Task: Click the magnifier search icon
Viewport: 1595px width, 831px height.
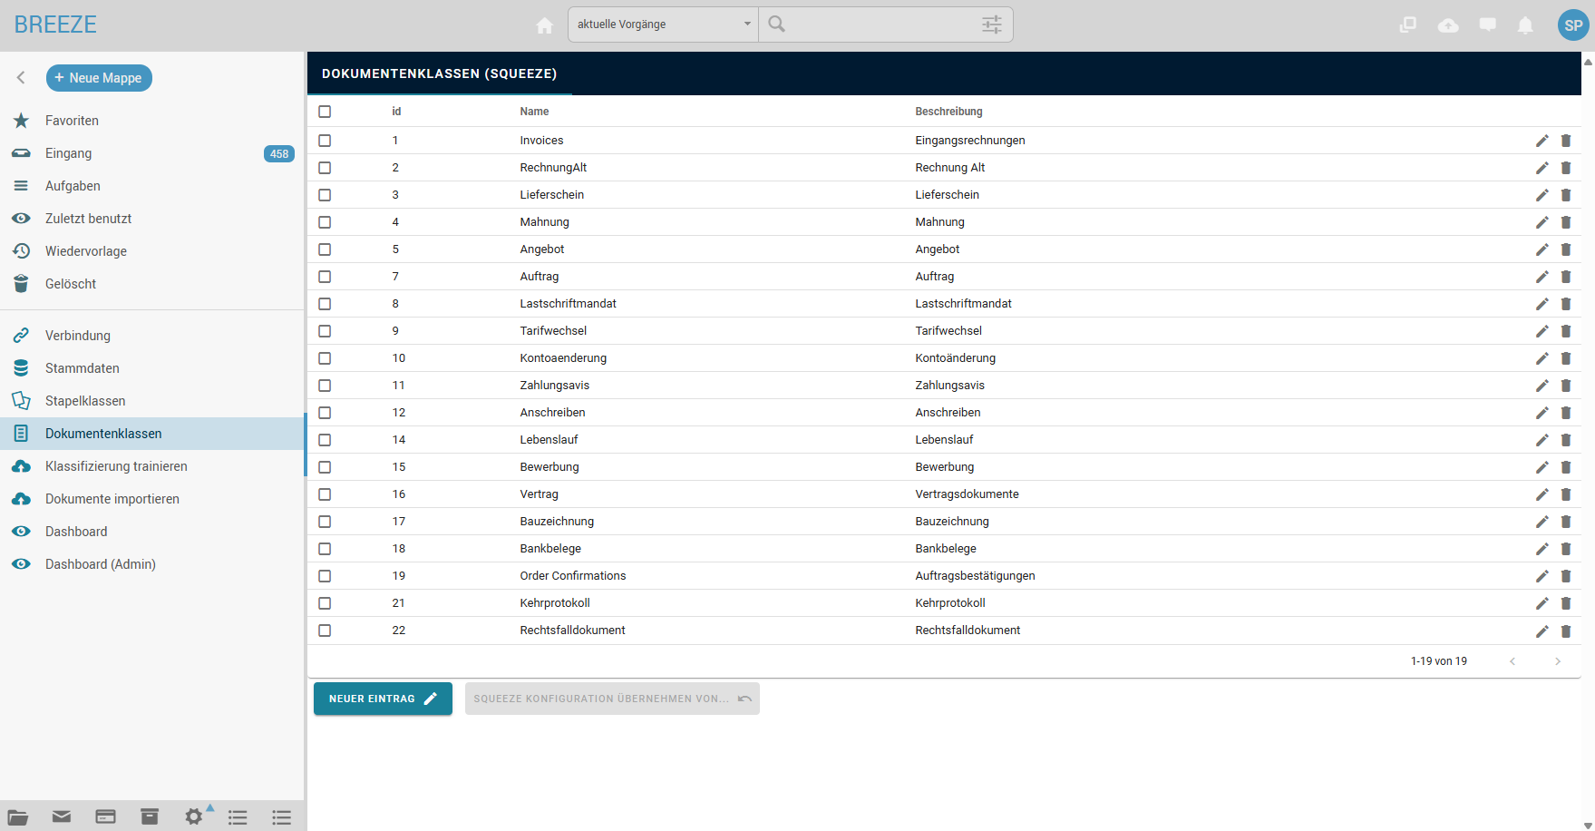Action: pyautogui.click(x=777, y=24)
